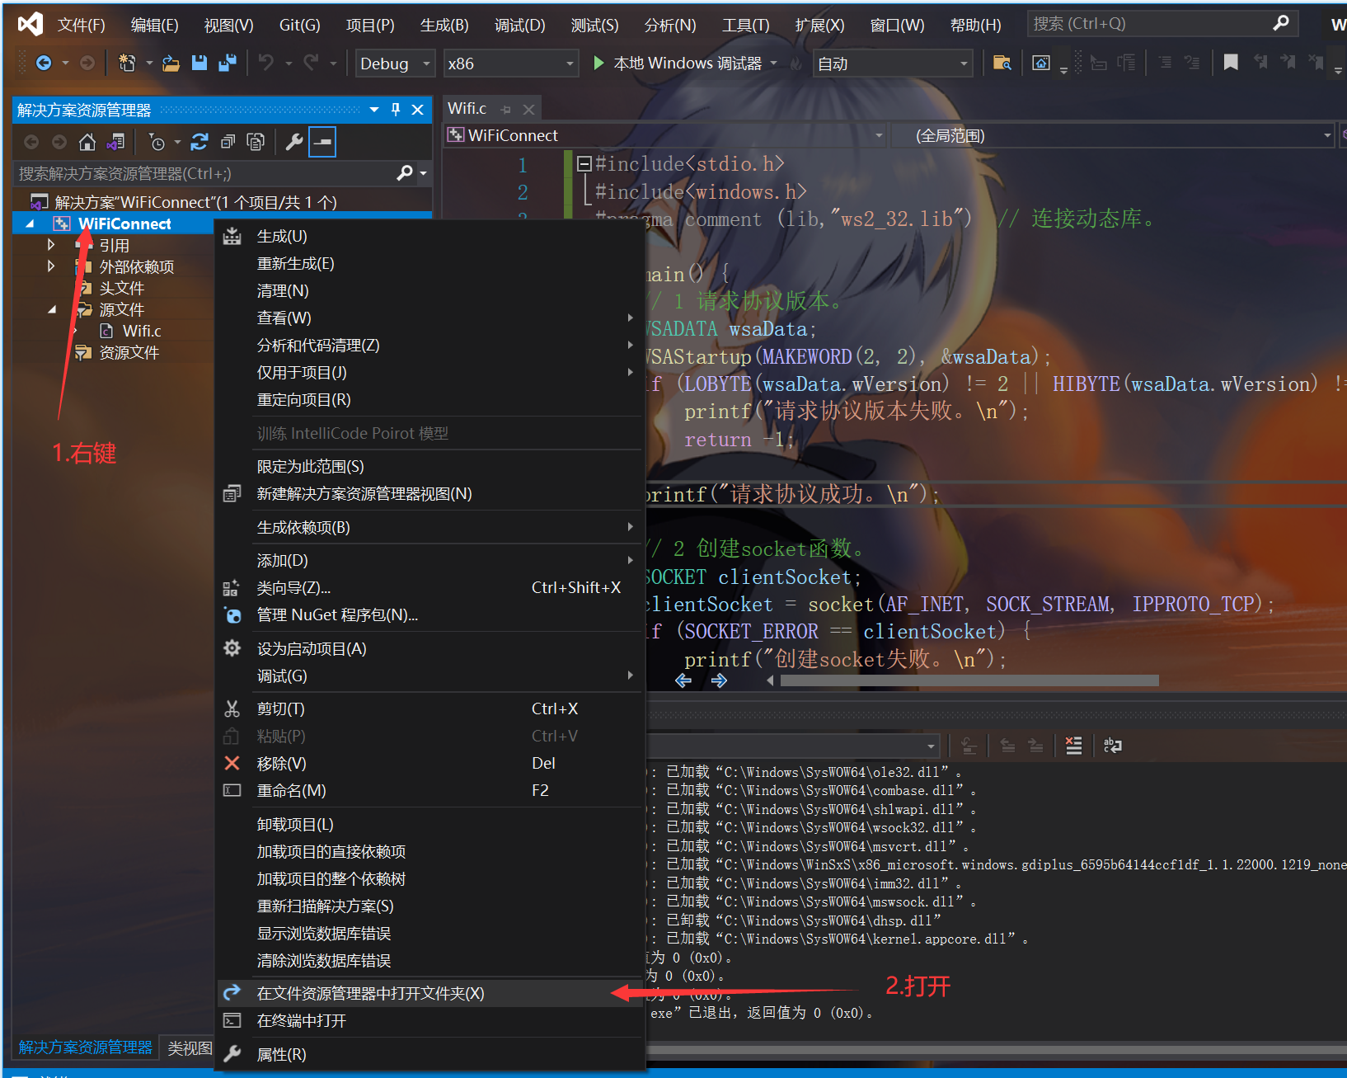The height and width of the screenshot is (1078, 1347).
Task: Close the Solution Explorer panel
Action: point(417,110)
